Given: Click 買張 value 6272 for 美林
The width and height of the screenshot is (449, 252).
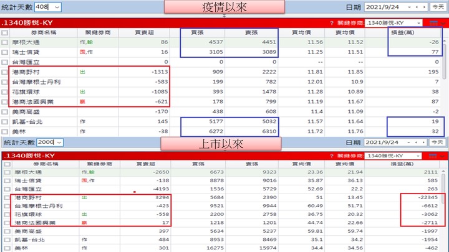Looking at the screenshot, I should coord(216,132).
